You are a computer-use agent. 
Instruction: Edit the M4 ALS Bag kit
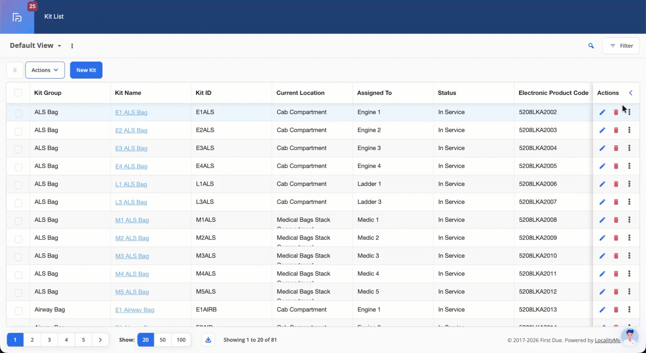602,274
